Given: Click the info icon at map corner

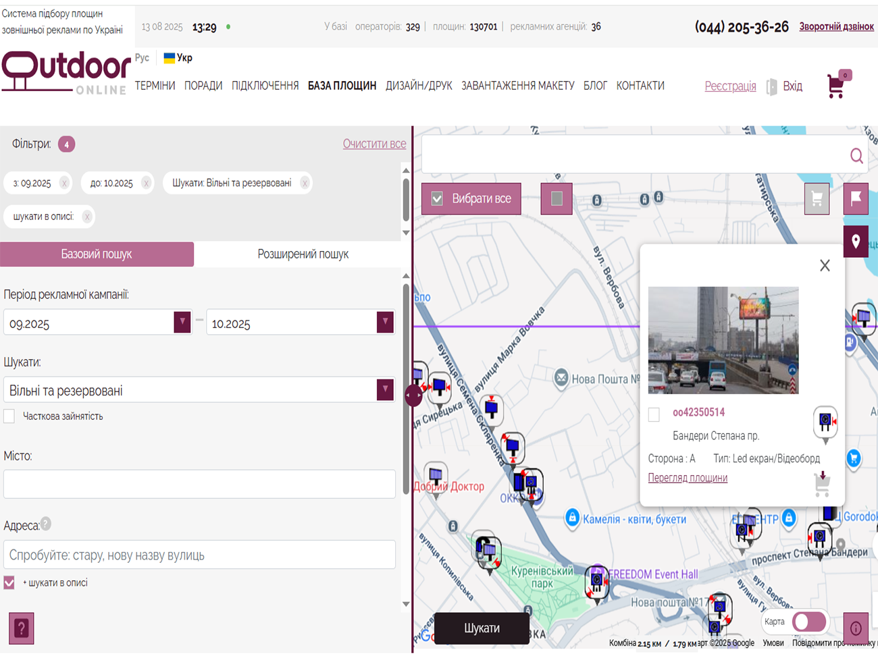Looking at the screenshot, I should click(856, 628).
